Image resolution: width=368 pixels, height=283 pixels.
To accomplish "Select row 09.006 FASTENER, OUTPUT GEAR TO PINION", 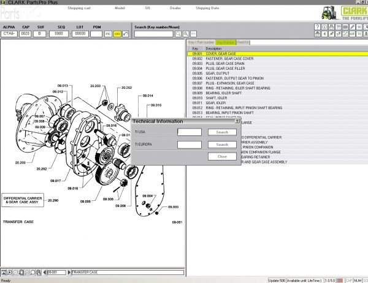I will point(278,78).
